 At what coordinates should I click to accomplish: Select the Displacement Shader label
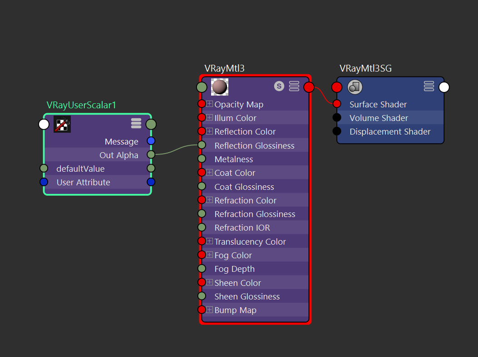click(x=390, y=132)
